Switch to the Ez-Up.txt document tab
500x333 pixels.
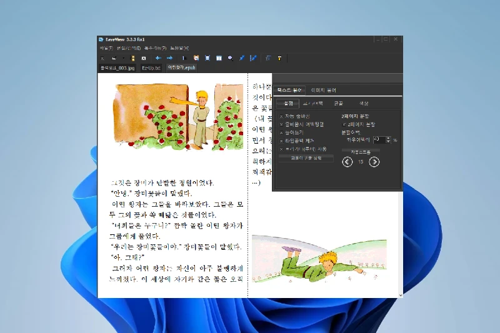click(151, 68)
